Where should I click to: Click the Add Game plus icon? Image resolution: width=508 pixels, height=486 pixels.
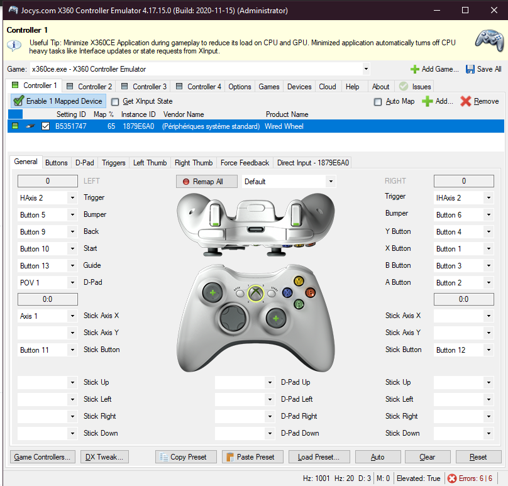[x=414, y=69]
